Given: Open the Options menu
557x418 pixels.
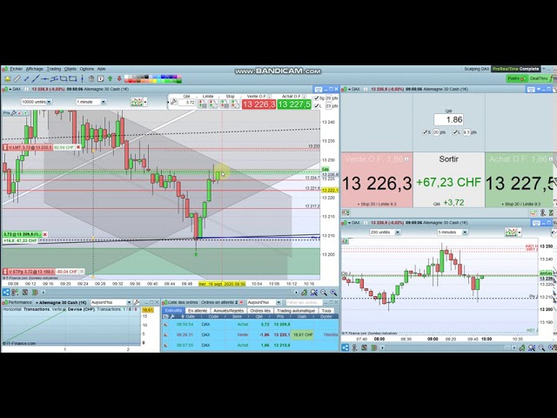Looking at the screenshot, I should click(x=87, y=69).
